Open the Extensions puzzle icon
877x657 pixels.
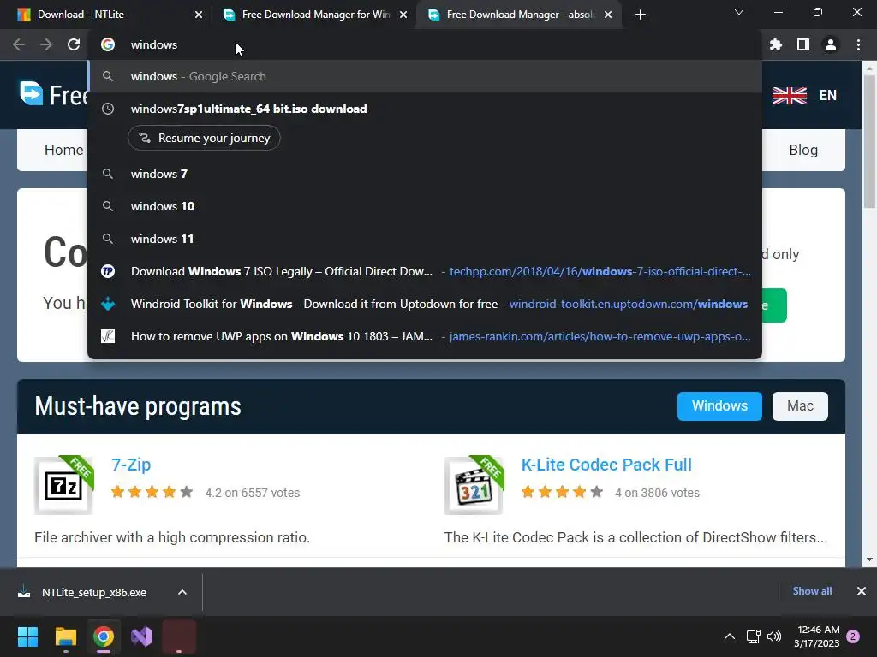click(x=776, y=44)
